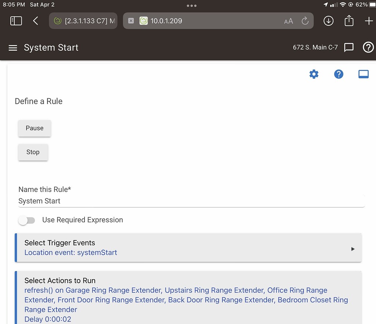Reload the page with the refresh icon

point(305,21)
